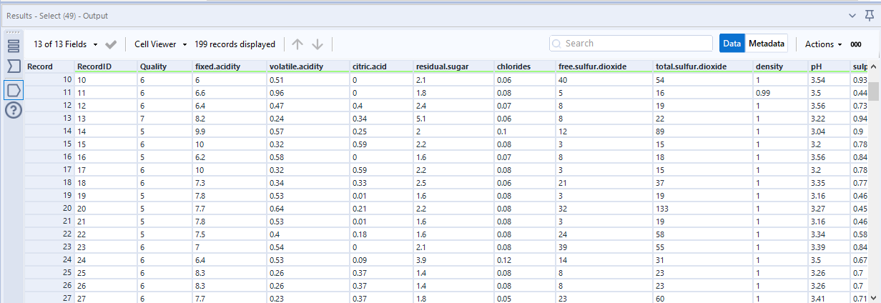Switch to the Data view

coord(732,44)
